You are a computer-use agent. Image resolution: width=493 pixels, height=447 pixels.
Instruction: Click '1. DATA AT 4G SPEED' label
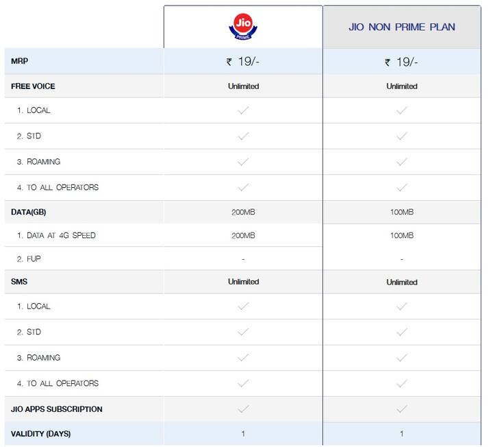56,235
